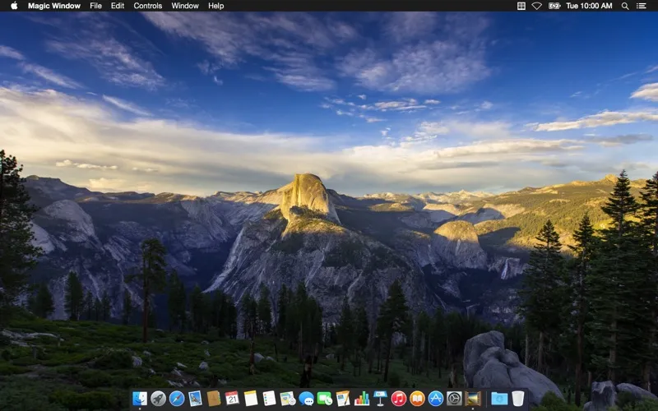Launch Finder from the Dock
The height and width of the screenshot is (411, 658).
(x=140, y=399)
